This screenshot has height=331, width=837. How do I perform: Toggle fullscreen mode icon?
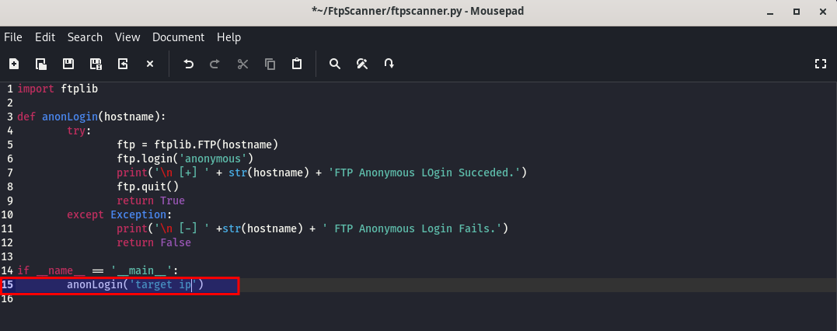coord(821,64)
